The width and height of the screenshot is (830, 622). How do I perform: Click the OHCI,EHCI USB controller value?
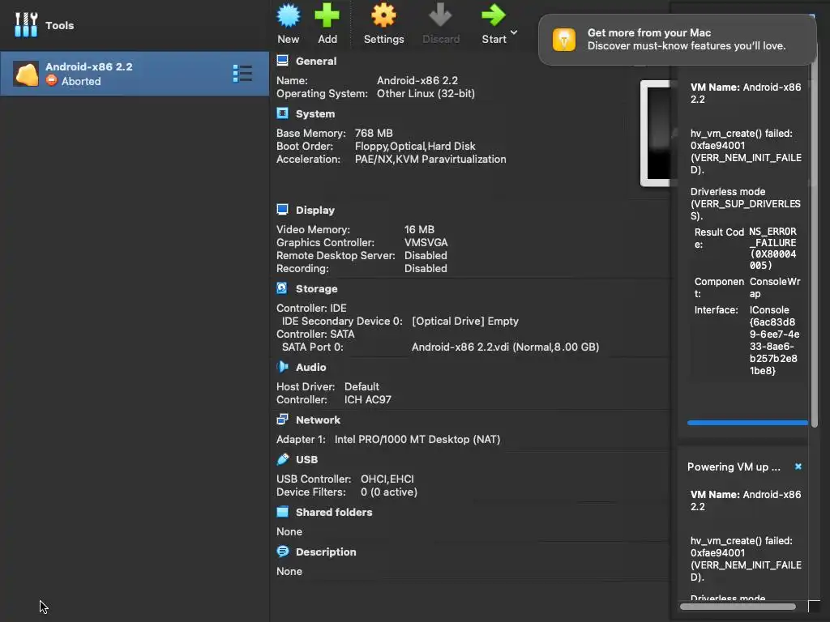coord(387,479)
